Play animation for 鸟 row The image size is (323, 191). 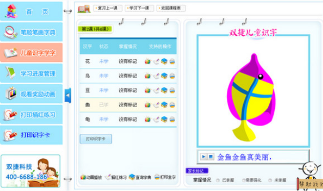pyautogui.click(x=147, y=76)
